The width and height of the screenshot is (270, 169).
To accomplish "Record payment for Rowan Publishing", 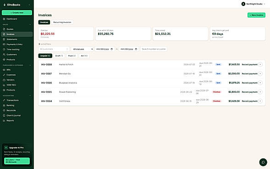I will 249,92.
